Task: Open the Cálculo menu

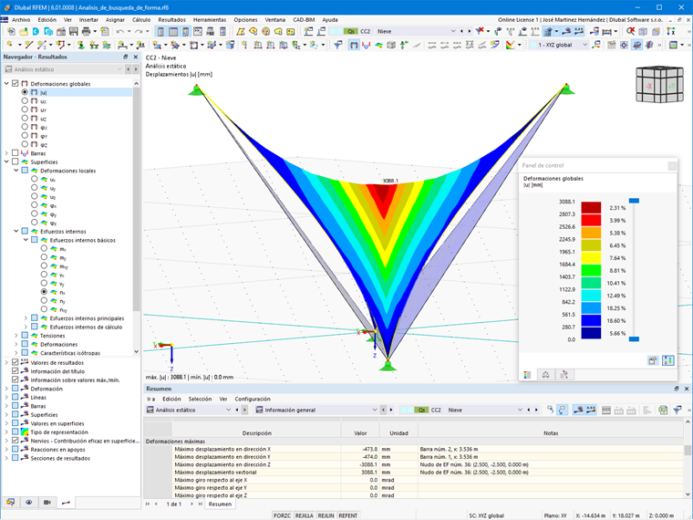Action: [141, 20]
